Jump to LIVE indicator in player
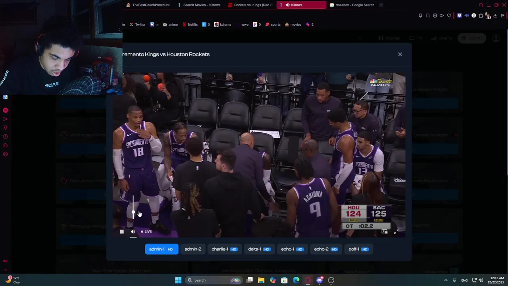Viewport: 508px width, 286px height. (146, 232)
